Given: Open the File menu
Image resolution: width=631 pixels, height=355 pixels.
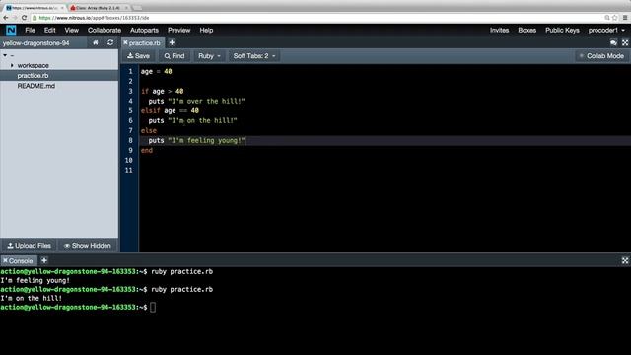Looking at the screenshot, I should (30, 31).
